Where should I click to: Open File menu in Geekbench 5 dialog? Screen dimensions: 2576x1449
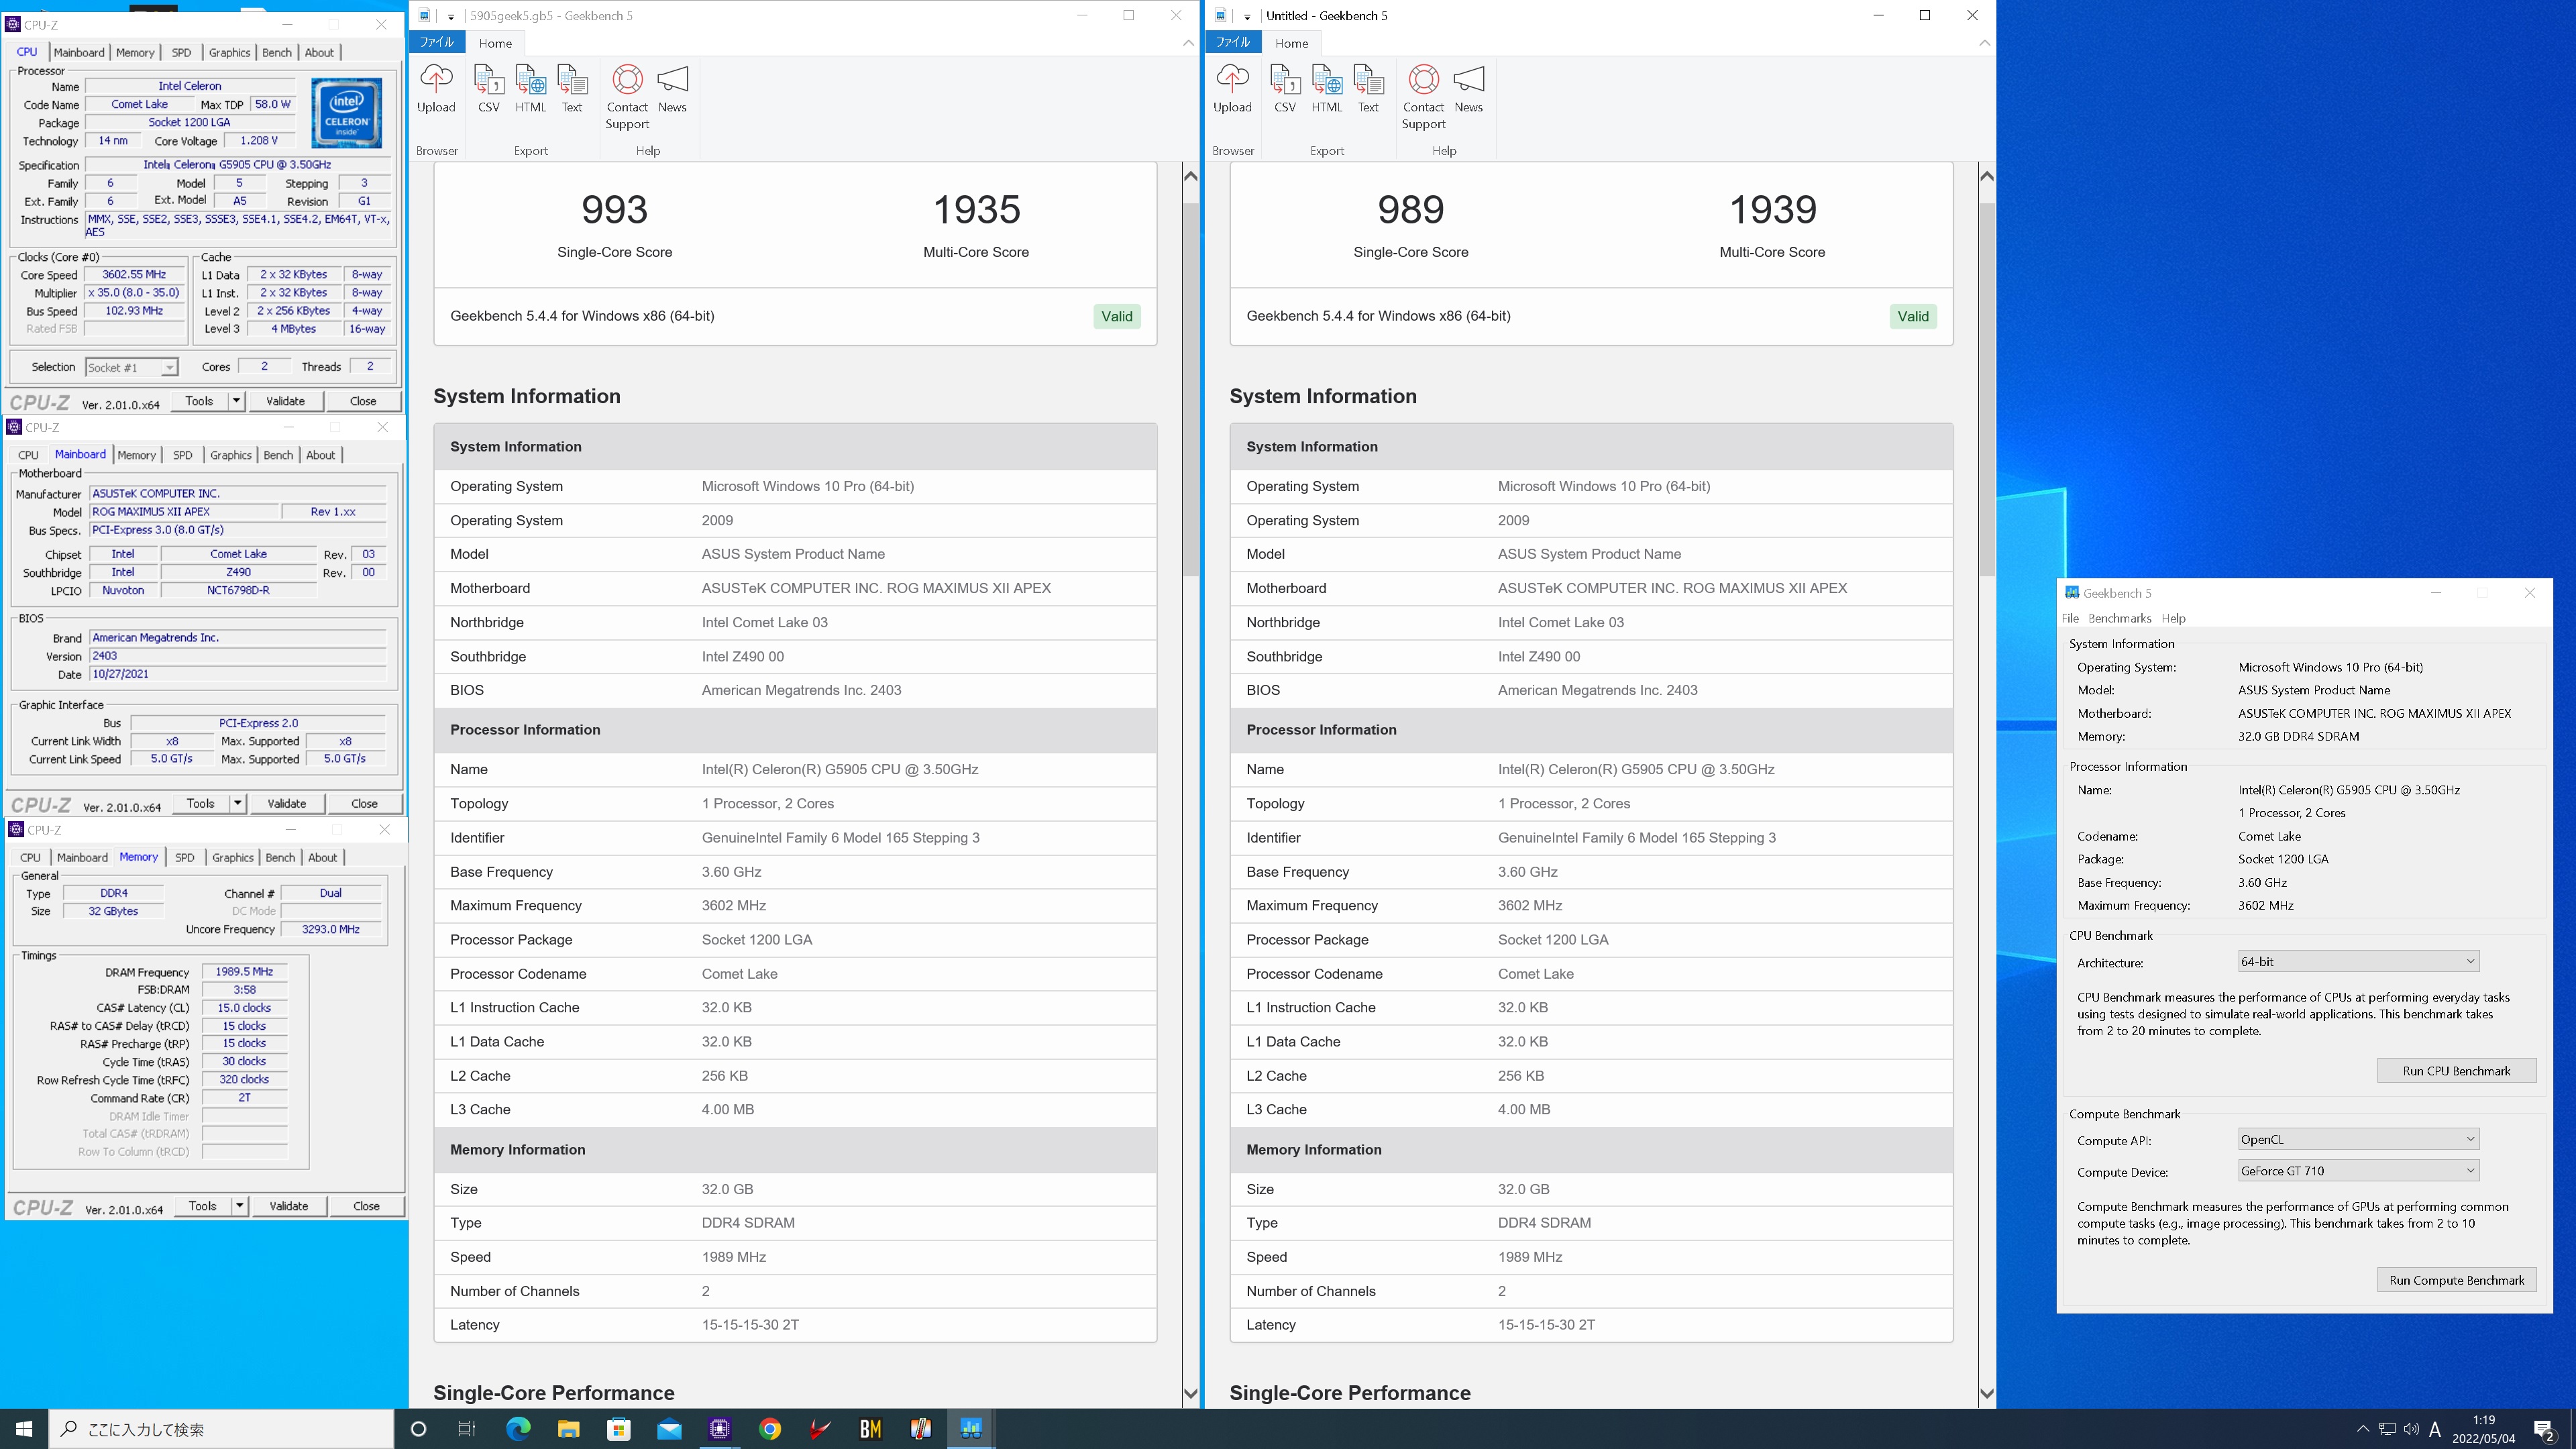2070,618
